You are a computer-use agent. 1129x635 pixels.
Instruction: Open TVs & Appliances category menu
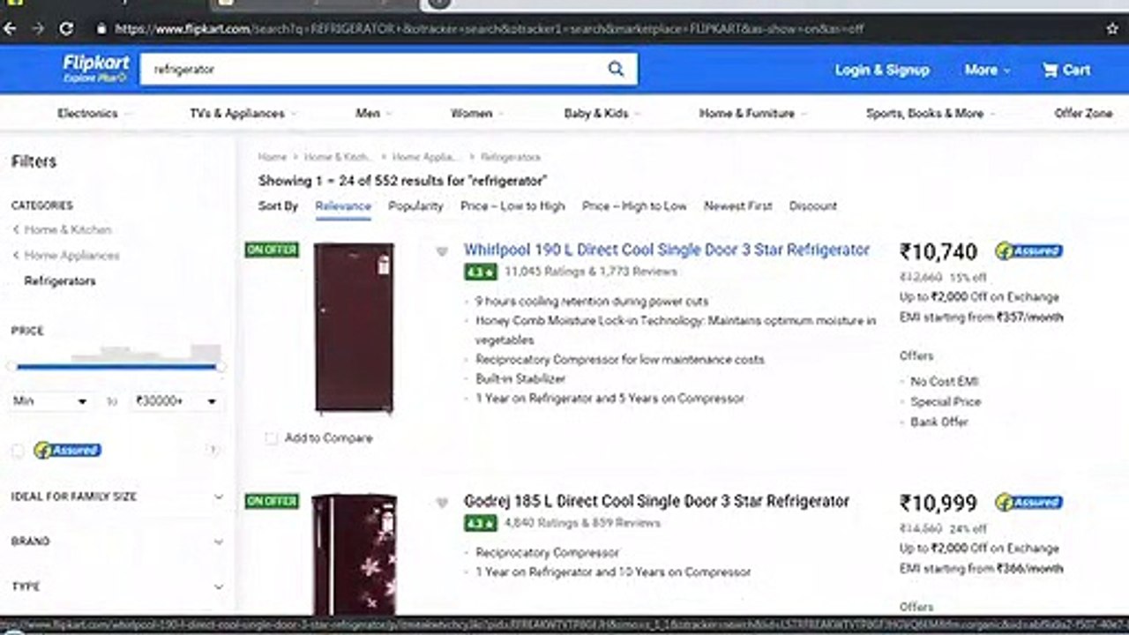point(243,113)
